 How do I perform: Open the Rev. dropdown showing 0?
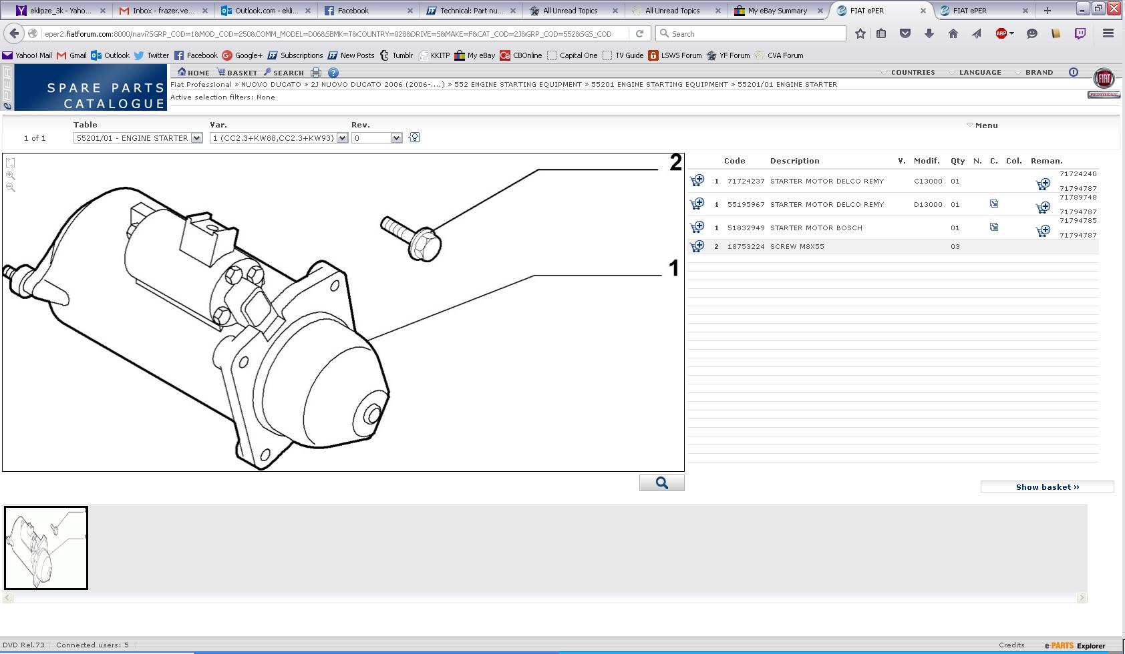pyautogui.click(x=377, y=137)
